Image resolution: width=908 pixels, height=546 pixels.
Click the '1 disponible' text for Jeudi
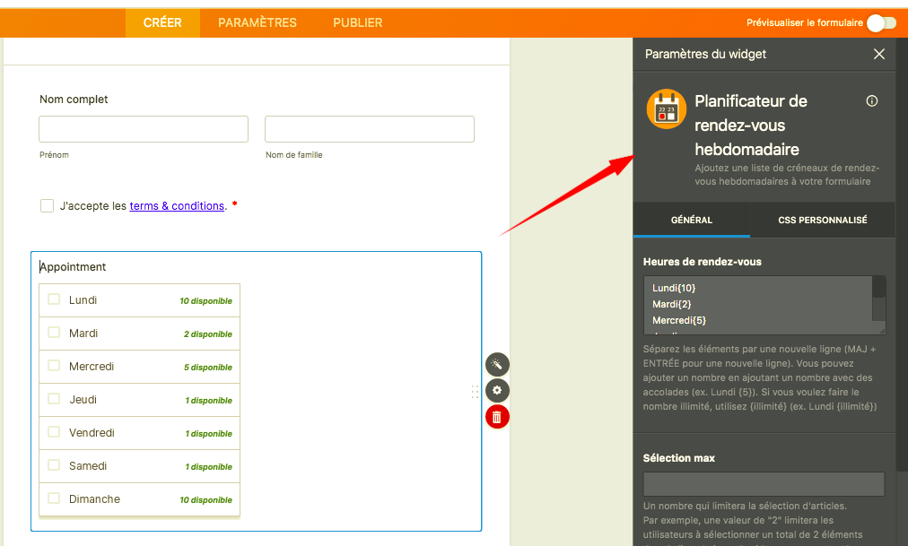pyautogui.click(x=208, y=400)
